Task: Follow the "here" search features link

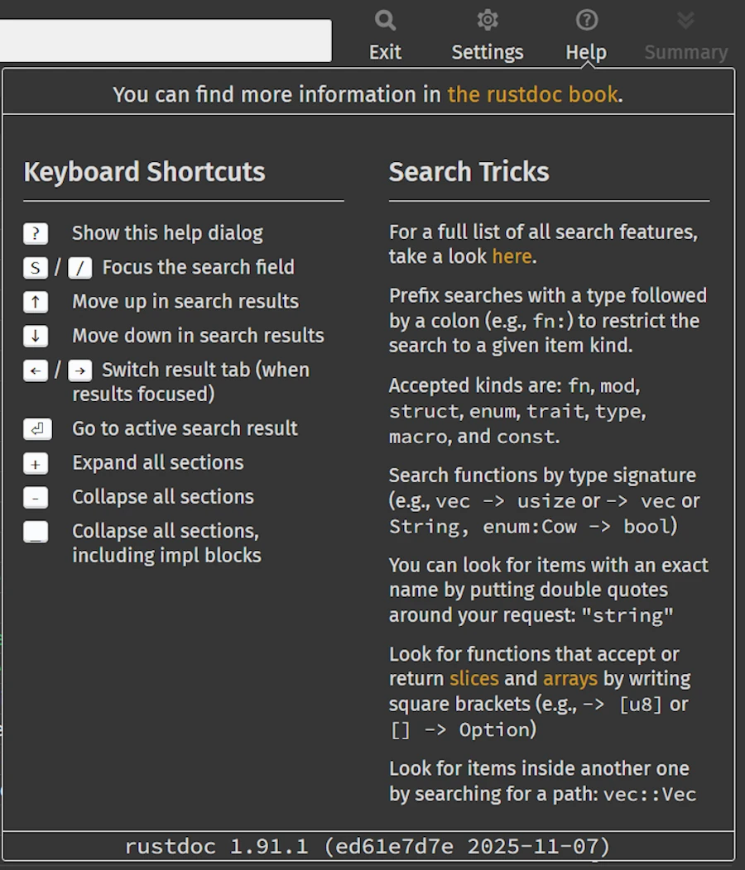Action: pos(512,256)
